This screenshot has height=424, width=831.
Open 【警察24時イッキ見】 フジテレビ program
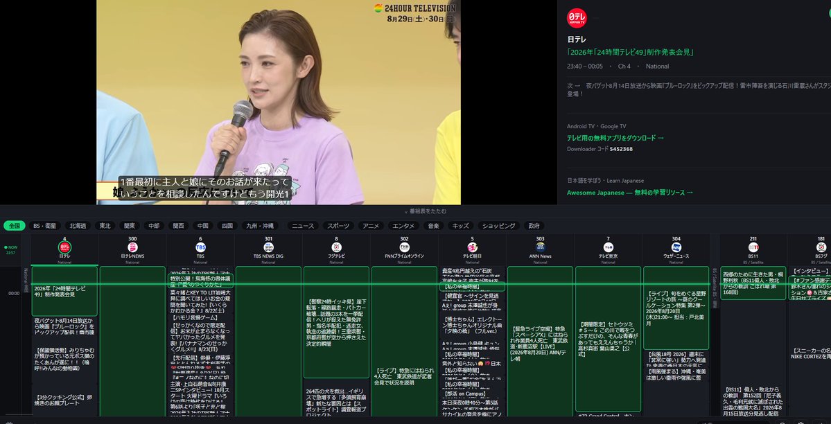pyautogui.click(x=337, y=322)
